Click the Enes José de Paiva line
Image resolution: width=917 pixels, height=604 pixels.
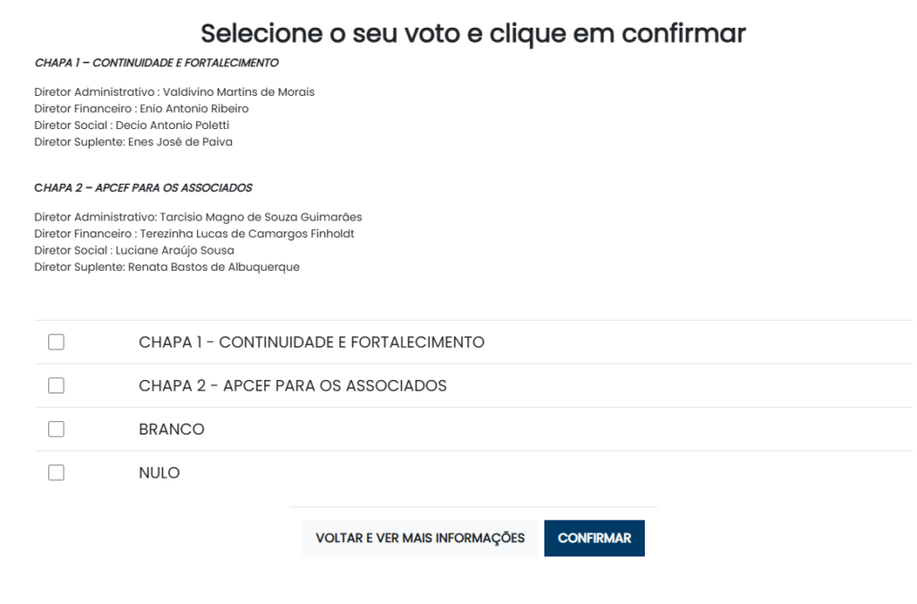click(133, 142)
